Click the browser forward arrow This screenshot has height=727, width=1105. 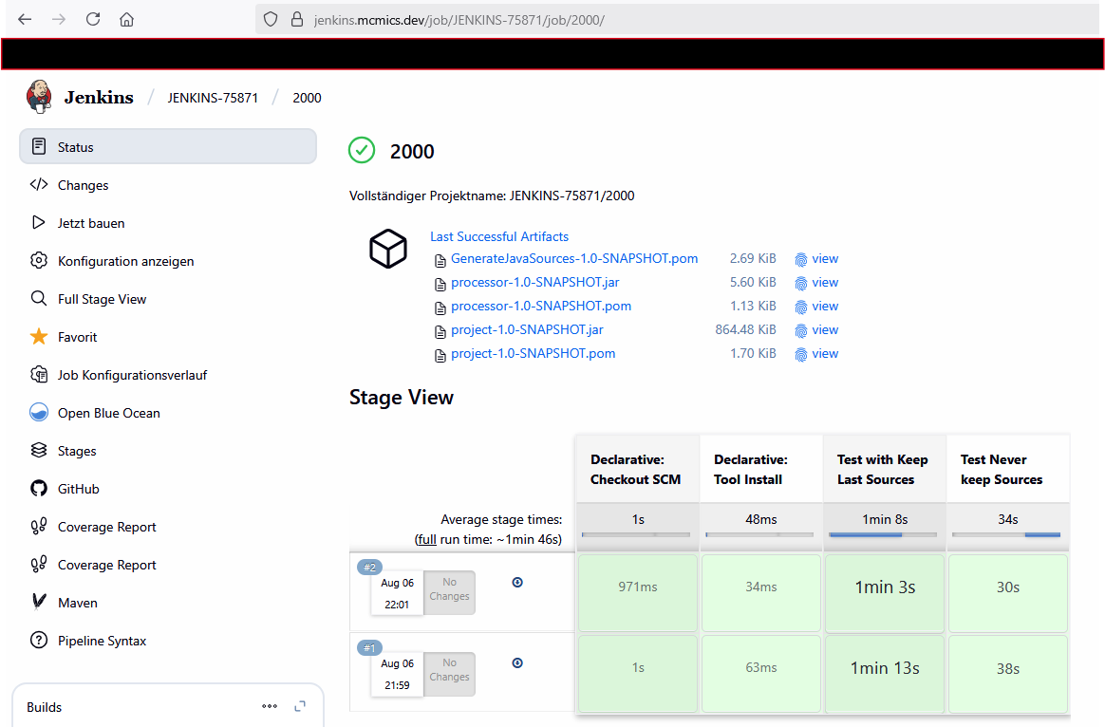point(59,20)
